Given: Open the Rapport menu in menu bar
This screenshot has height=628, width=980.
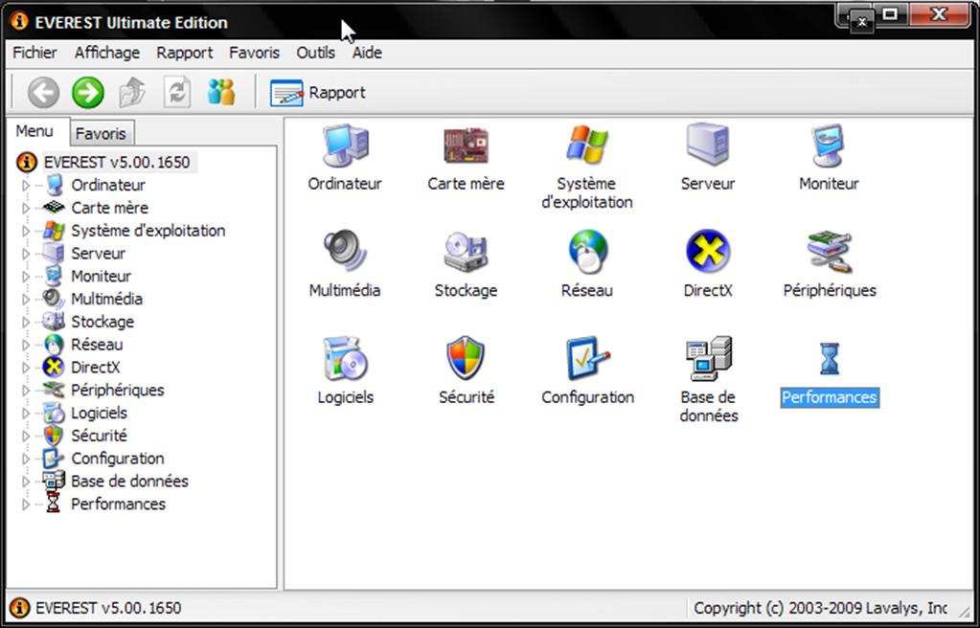Looking at the screenshot, I should coord(184,53).
